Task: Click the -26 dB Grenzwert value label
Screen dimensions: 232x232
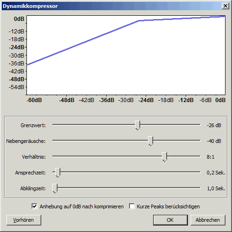Action: pos(214,125)
